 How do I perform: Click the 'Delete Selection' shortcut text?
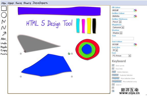123,72
